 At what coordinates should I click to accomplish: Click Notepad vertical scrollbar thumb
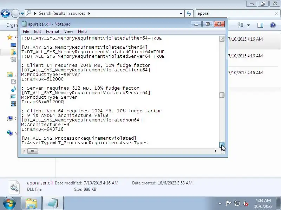[x=222, y=95]
